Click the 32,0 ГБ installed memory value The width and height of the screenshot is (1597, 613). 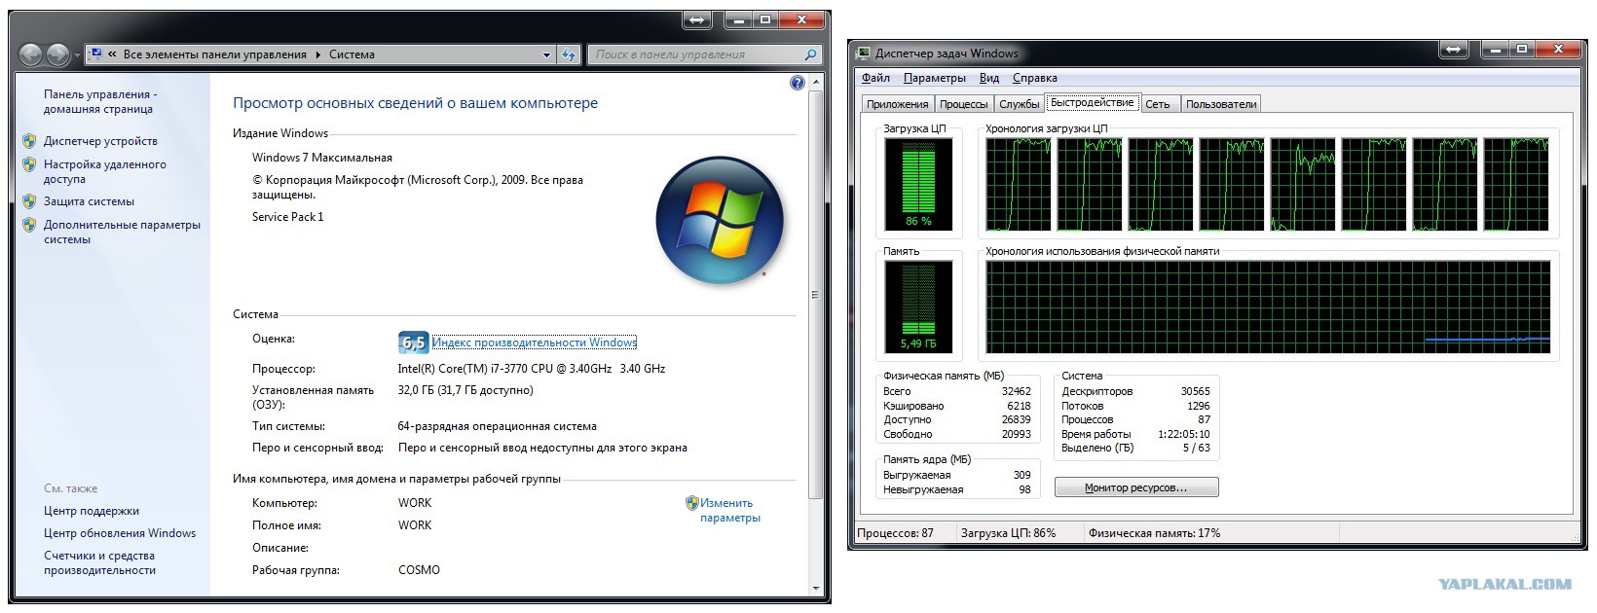point(464,390)
